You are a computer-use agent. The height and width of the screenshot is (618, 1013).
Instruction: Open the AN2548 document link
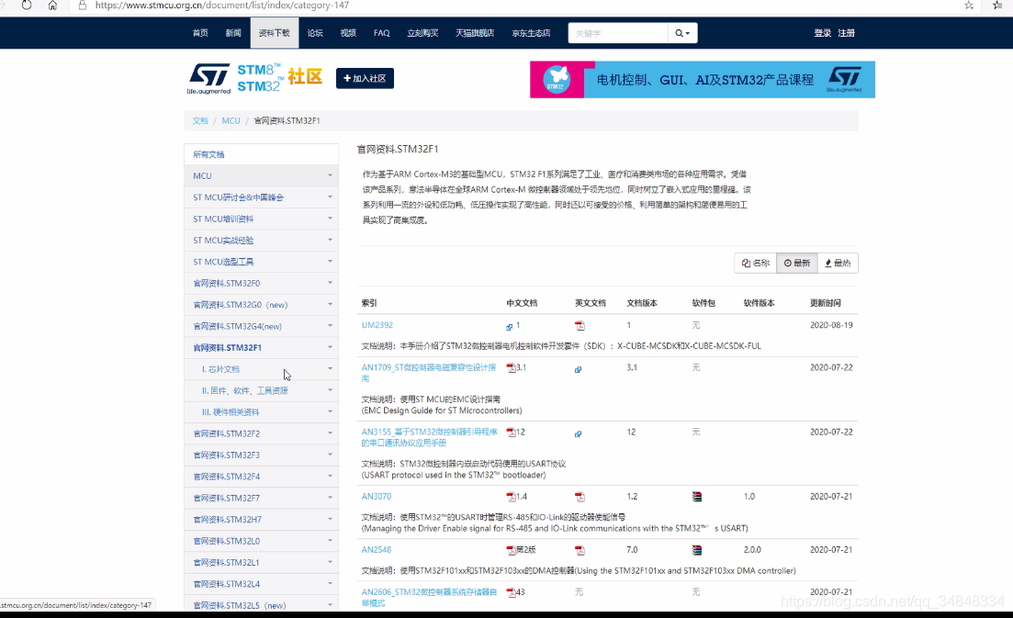(x=377, y=550)
